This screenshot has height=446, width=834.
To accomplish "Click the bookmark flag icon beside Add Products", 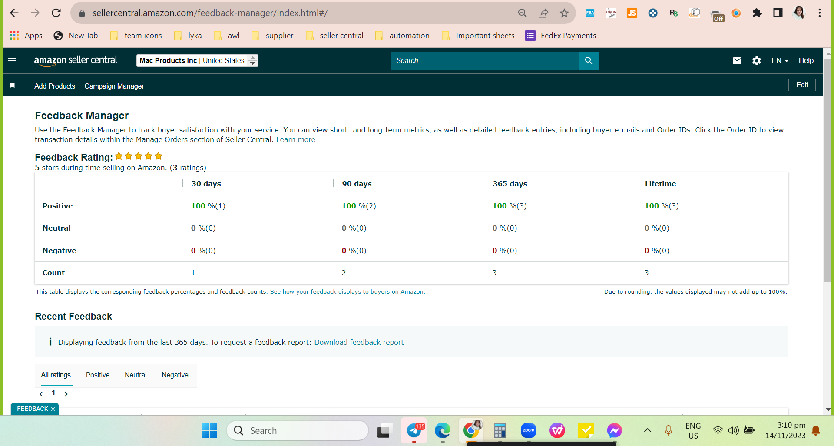I will [x=13, y=86].
